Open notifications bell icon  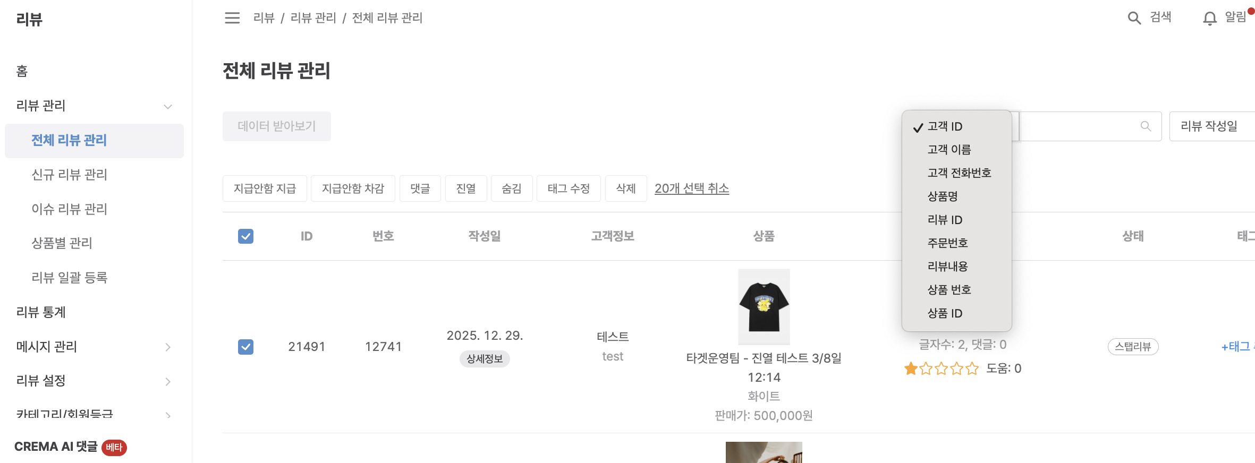(1210, 19)
